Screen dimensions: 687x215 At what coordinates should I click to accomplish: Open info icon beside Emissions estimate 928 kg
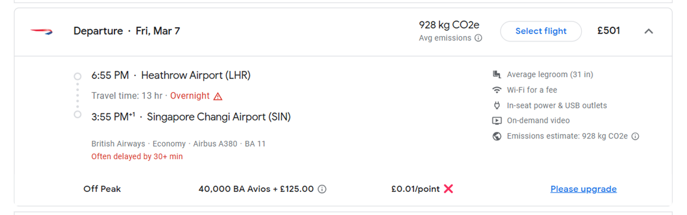coord(635,136)
